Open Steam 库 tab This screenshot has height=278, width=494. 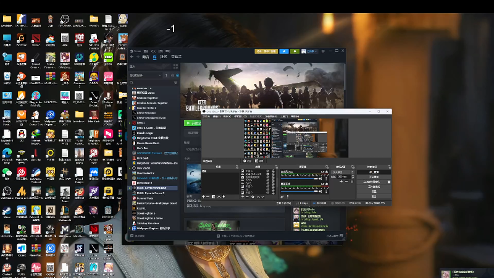(x=155, y=57)
